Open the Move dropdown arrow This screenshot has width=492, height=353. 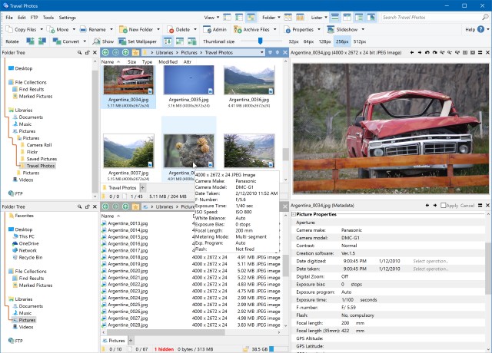pyautogui.click(x=74, y=29)
